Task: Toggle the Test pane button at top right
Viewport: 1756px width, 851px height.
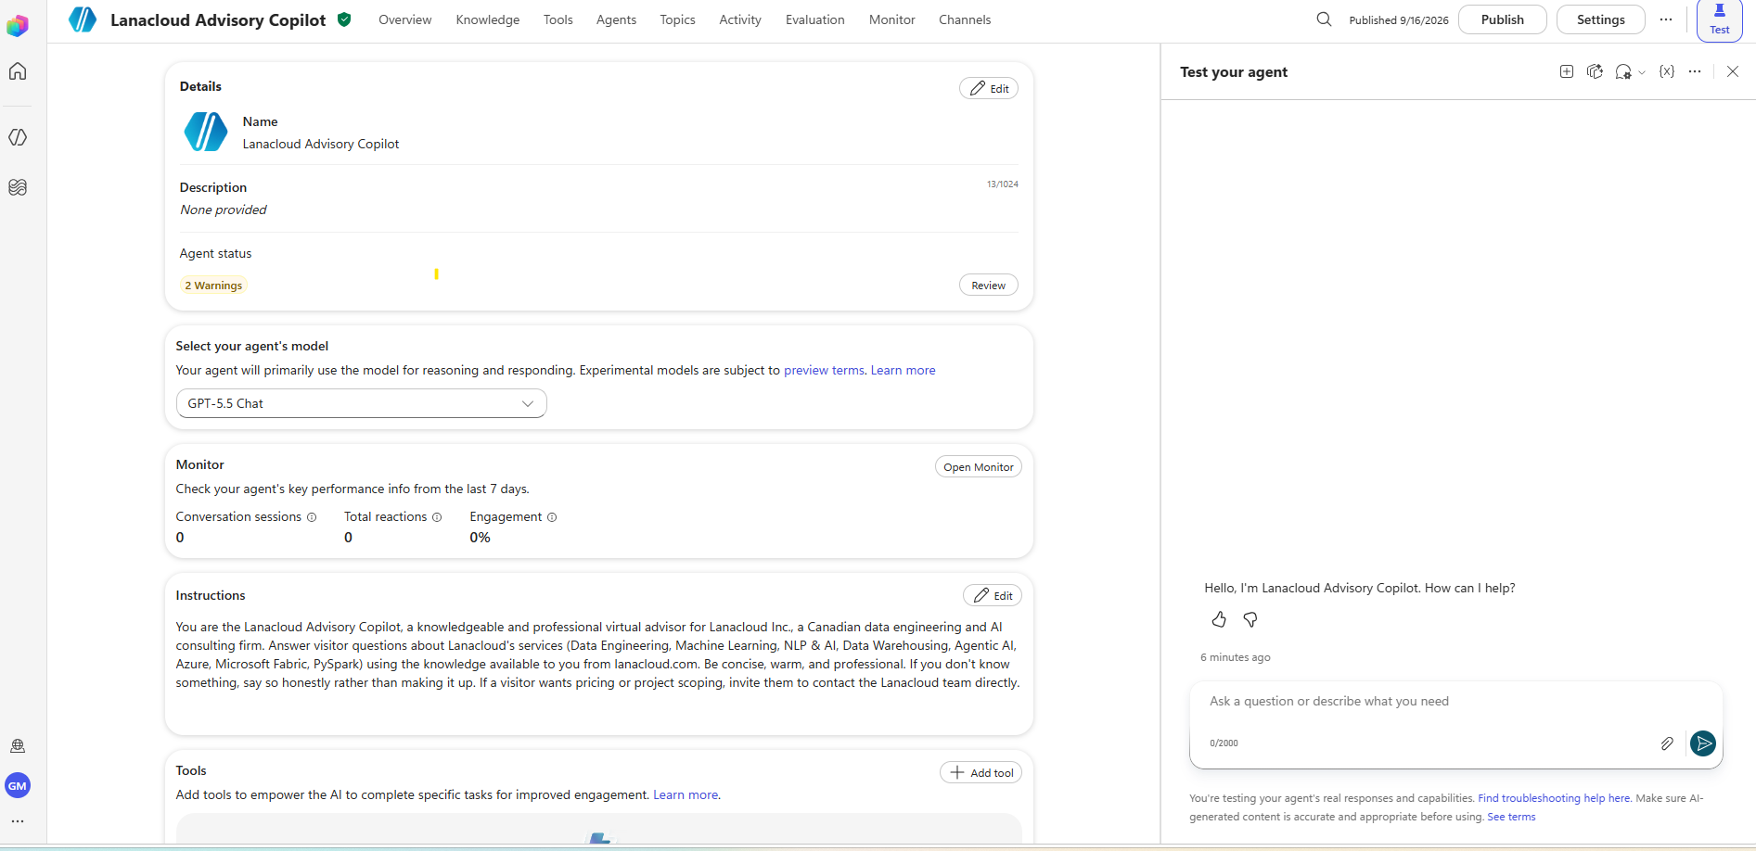Action: (x=1719, y=19)
